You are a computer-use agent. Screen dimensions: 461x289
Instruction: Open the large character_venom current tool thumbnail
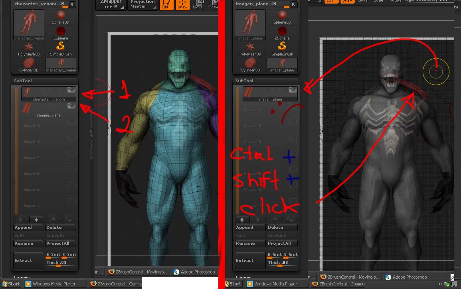pyautogui.click(x=28, y=25)
